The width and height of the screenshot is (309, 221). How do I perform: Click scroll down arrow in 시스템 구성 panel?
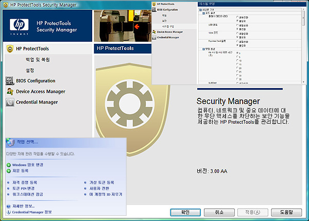303,82
